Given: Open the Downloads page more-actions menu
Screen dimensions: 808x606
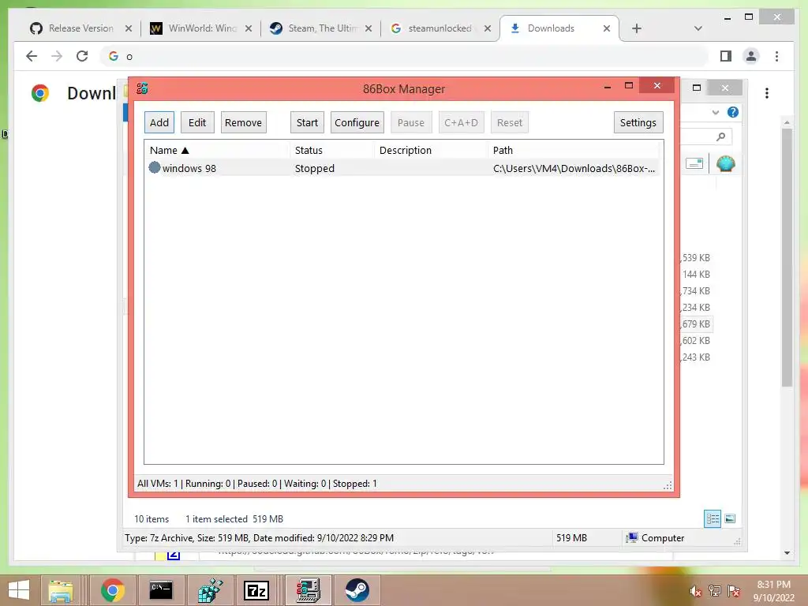Looking at the screenshot, I should pyautogui.click(x=767, y=93).
